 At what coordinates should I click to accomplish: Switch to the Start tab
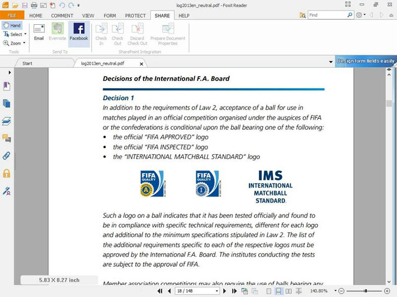(27, 63)
